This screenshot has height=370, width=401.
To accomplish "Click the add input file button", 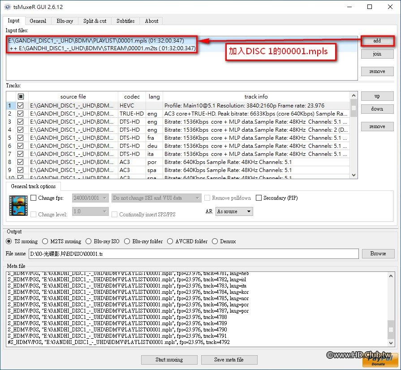I will coord(377,41).
